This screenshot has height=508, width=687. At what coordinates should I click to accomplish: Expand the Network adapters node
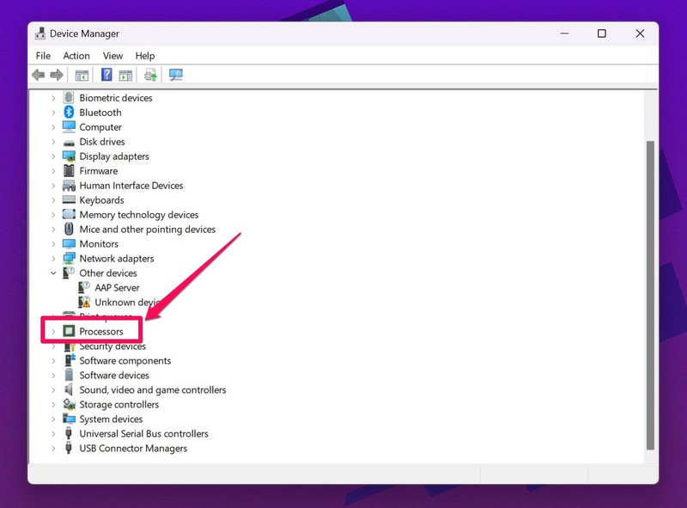tap(53, 259)
